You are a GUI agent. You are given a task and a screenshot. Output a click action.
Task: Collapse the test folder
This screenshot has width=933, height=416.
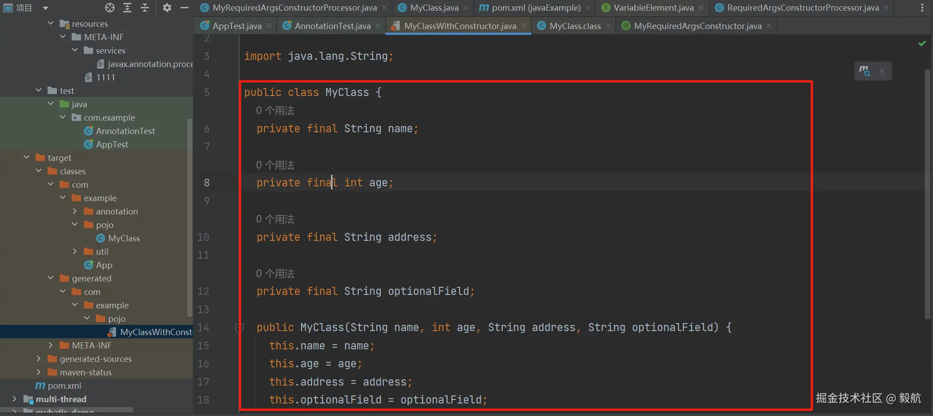tap(38, 90)
